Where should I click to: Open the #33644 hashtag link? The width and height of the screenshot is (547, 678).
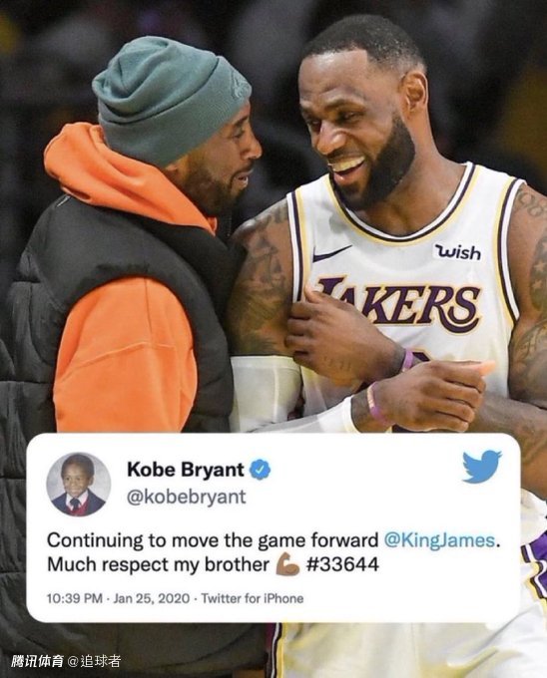(342, 564)
